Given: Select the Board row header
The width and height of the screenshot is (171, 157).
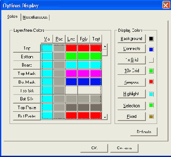Looking at the screenshot, I should pos(26,65).
